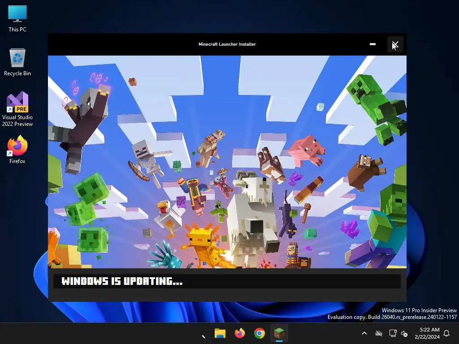
Task: Minimize the Minecraft Launcher Installer window
Action: (x=372, y=44)
